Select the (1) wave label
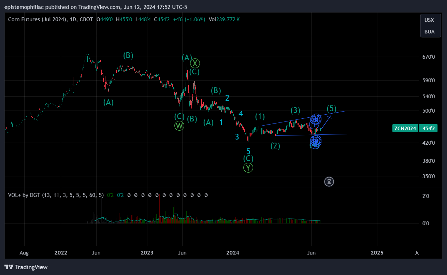 click(x=260, y=117)
